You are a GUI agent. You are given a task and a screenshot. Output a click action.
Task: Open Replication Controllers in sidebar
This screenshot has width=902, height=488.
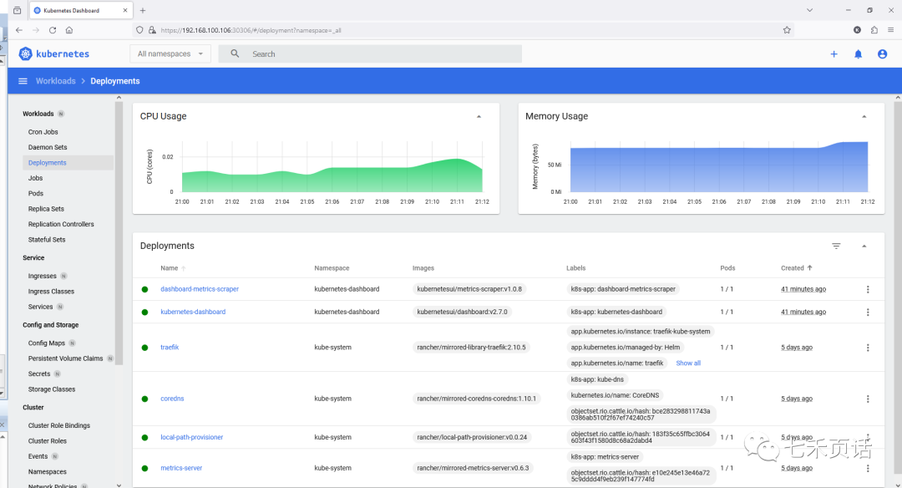61,224
